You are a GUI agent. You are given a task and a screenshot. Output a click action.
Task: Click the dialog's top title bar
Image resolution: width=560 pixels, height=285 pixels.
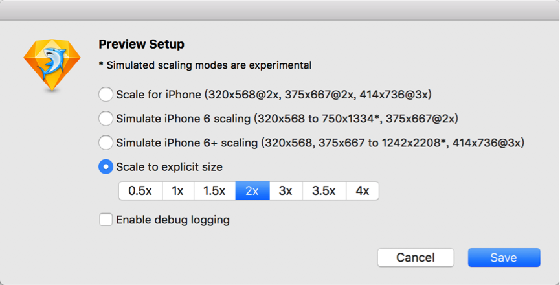280,9
